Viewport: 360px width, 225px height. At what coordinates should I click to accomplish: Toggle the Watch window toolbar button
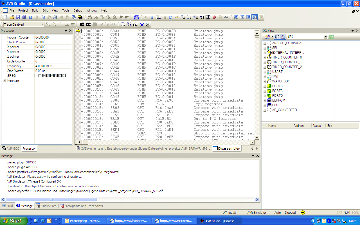[x=236, y=17]
